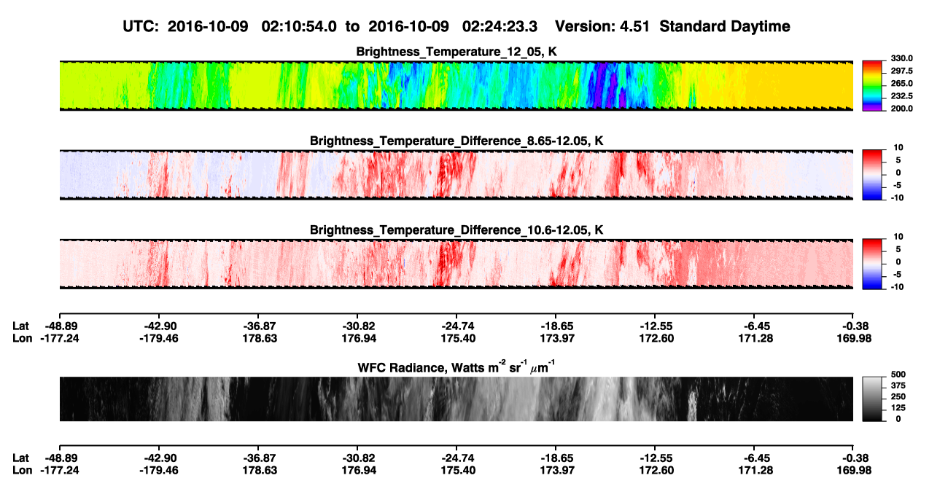Image resolution: width=948 pixels, height=486 pixels.
Task: Click upper axis latitude value -18.65
Action: pos(556,325)
